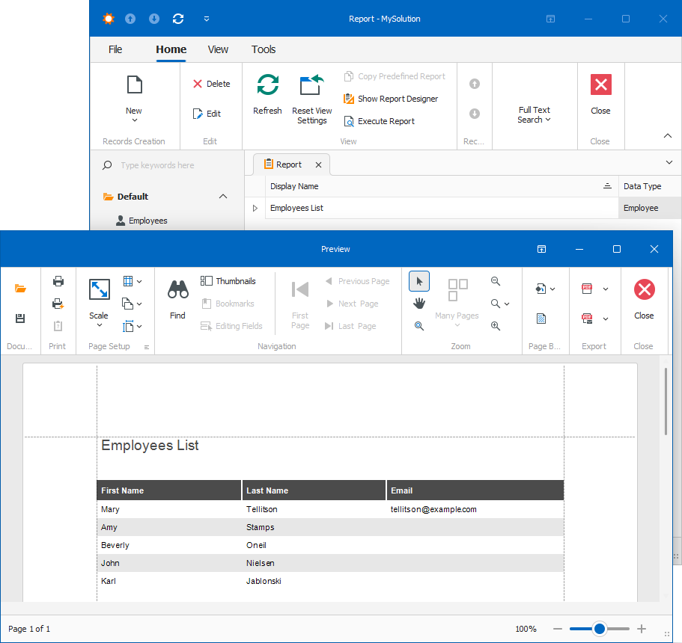Switch to the View ribbon tab

coord(218,49)
